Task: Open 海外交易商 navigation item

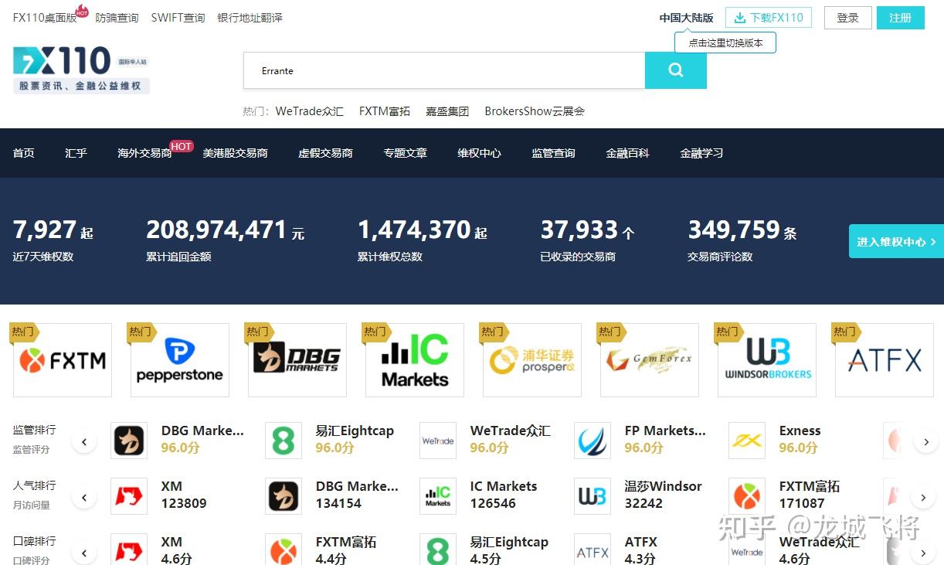Action: (144, 153)
